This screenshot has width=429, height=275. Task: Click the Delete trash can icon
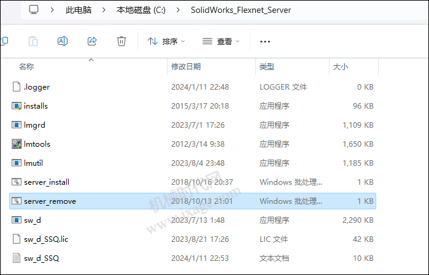point(122,41)
